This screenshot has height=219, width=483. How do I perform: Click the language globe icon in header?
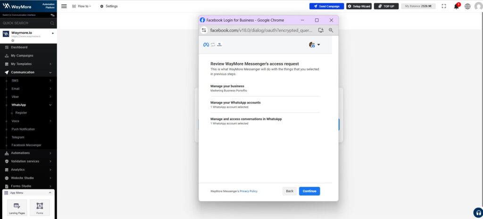pos(467,6)
